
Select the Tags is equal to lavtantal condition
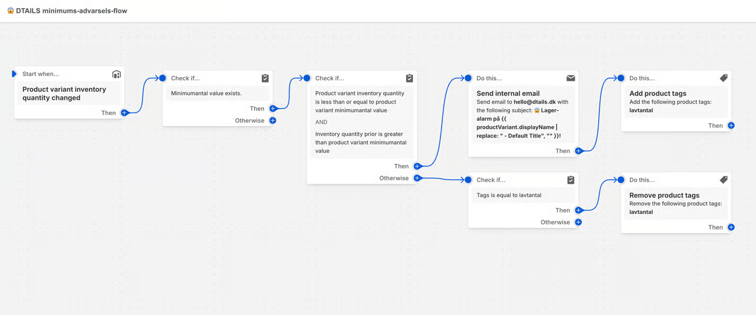point(509,195)
